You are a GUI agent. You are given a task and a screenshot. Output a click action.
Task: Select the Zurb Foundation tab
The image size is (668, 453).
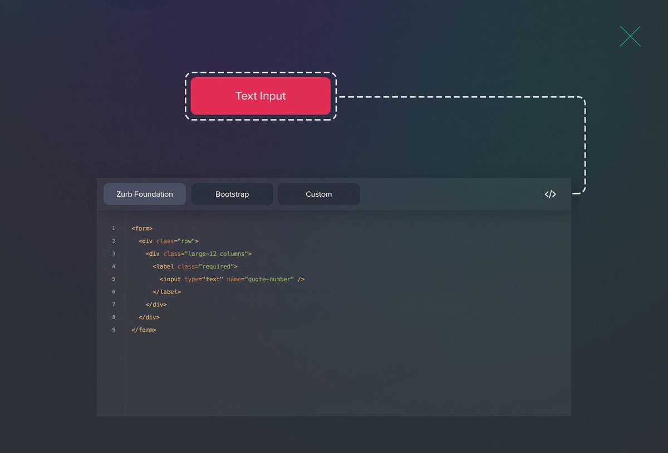(x=145, y=194)
